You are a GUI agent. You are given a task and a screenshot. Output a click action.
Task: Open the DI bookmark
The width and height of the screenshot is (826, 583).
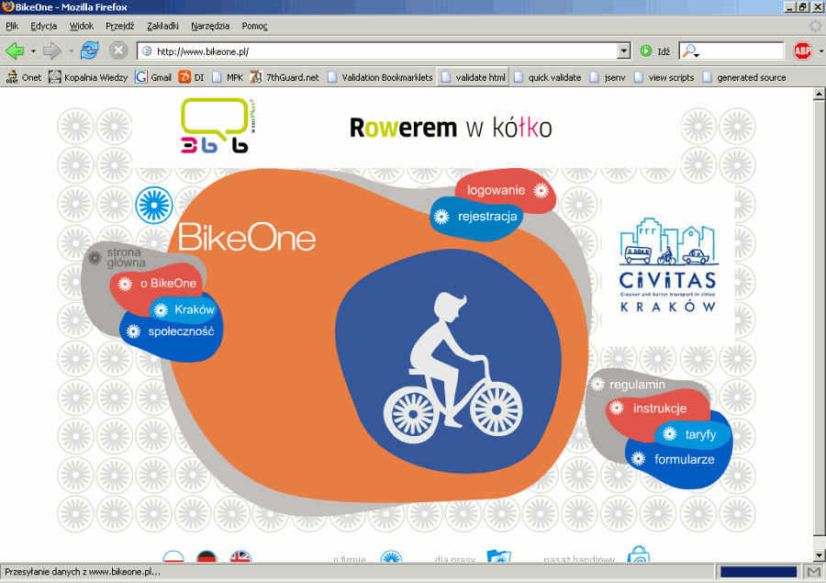(x=191, y=77)
